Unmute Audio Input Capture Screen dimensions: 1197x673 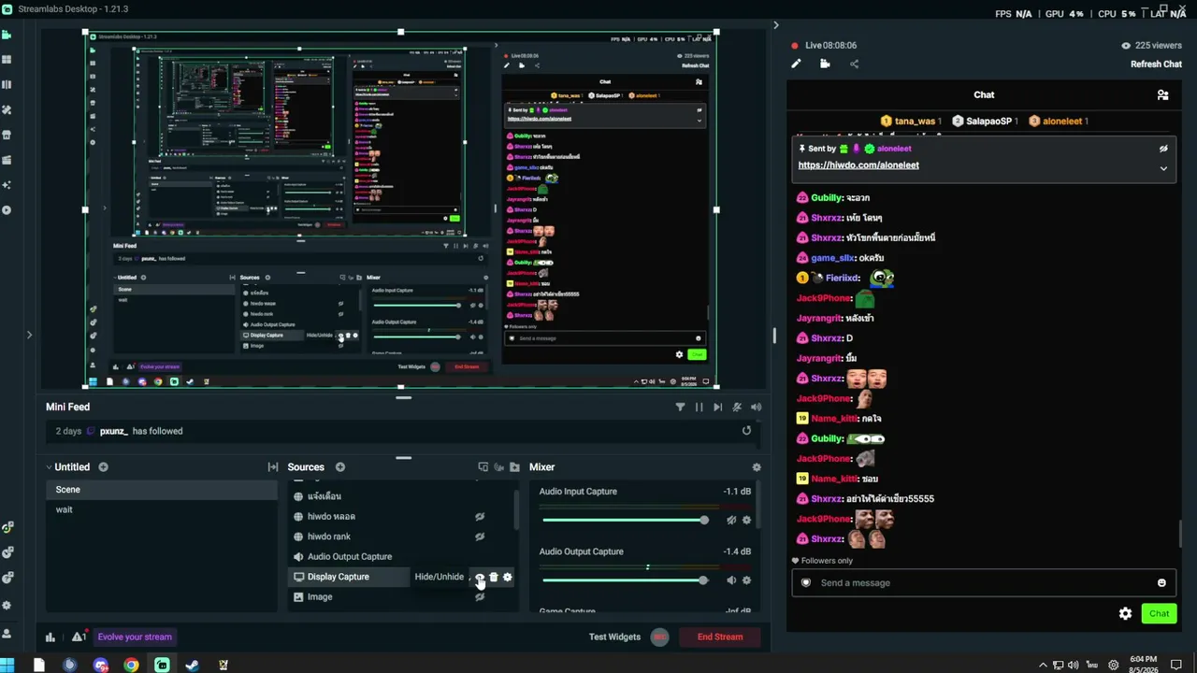pos(731,520)
